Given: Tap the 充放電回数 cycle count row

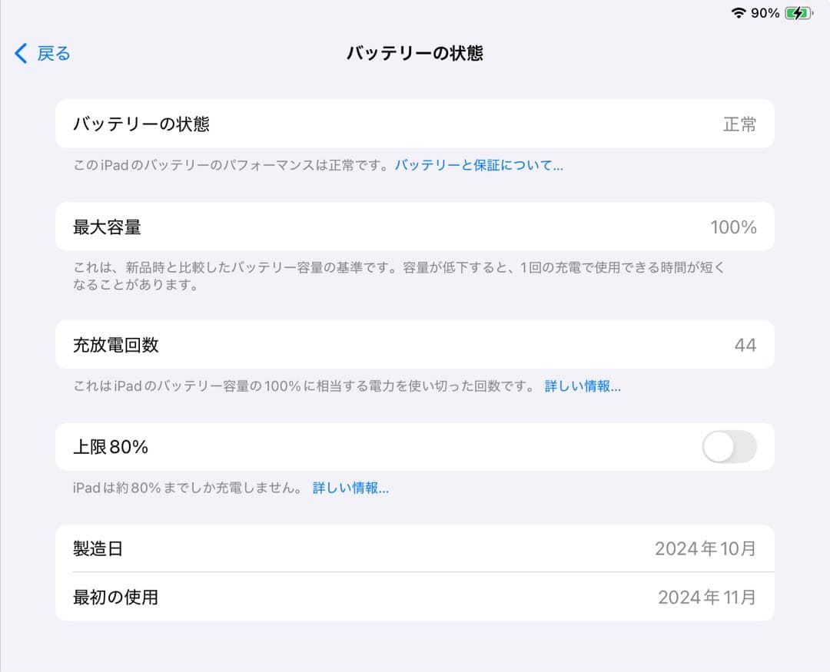Looking at the screenshot, I should point(414,344).
